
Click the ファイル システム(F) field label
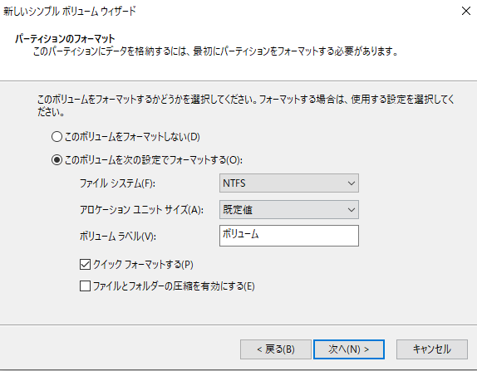[117, 183]
